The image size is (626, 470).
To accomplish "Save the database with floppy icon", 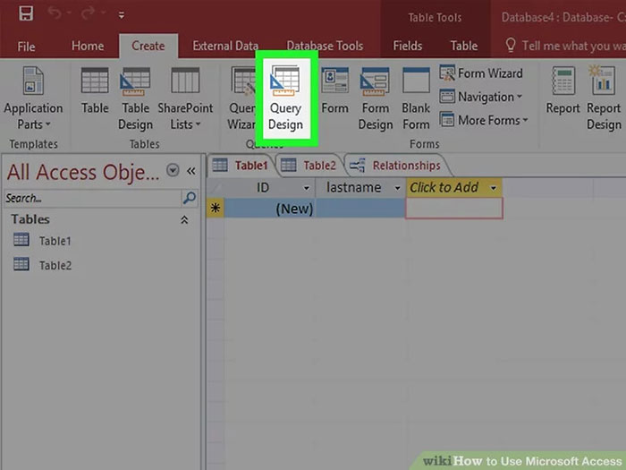I will pyautogui.click(x=26, y=14).
